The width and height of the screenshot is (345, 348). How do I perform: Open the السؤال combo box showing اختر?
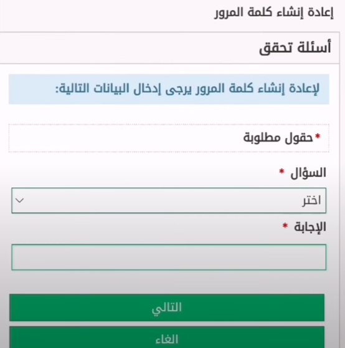click(x=169, y=201)
